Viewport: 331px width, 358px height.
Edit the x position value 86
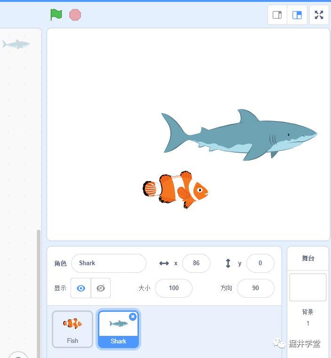coord(196,263)
